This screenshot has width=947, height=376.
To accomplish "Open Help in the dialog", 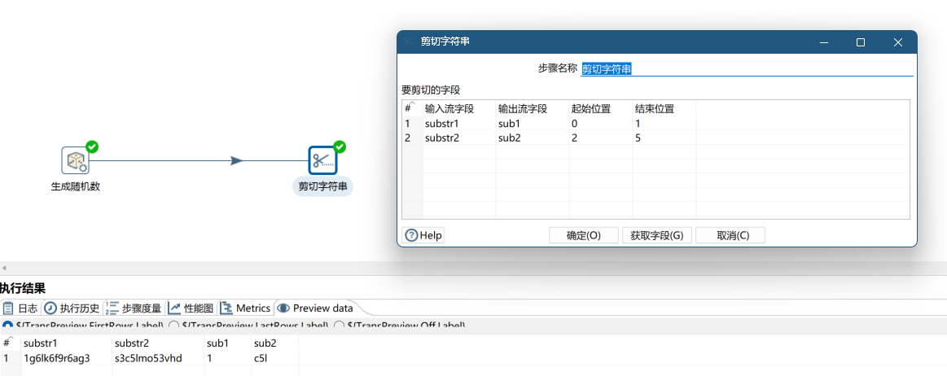I will tap(423, 234).
